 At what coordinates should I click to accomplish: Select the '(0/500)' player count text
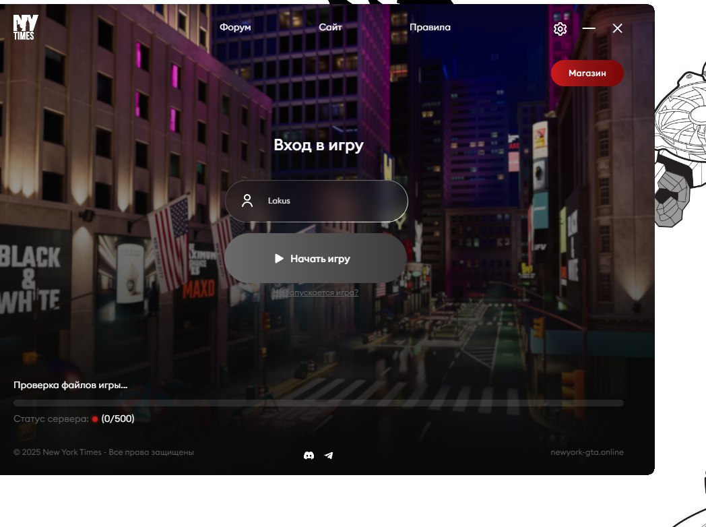click(118, 419)
